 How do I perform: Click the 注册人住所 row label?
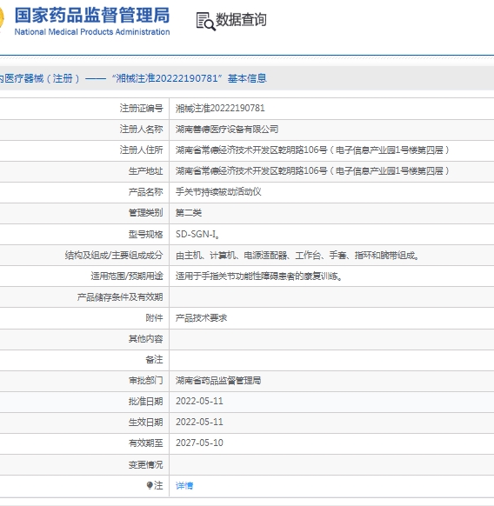142,150
